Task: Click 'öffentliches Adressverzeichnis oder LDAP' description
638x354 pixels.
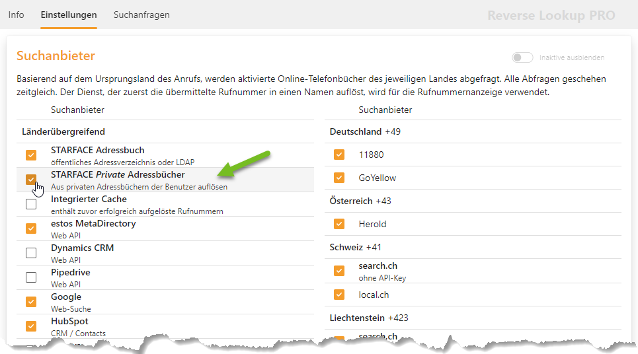Action: pos(122,162)
